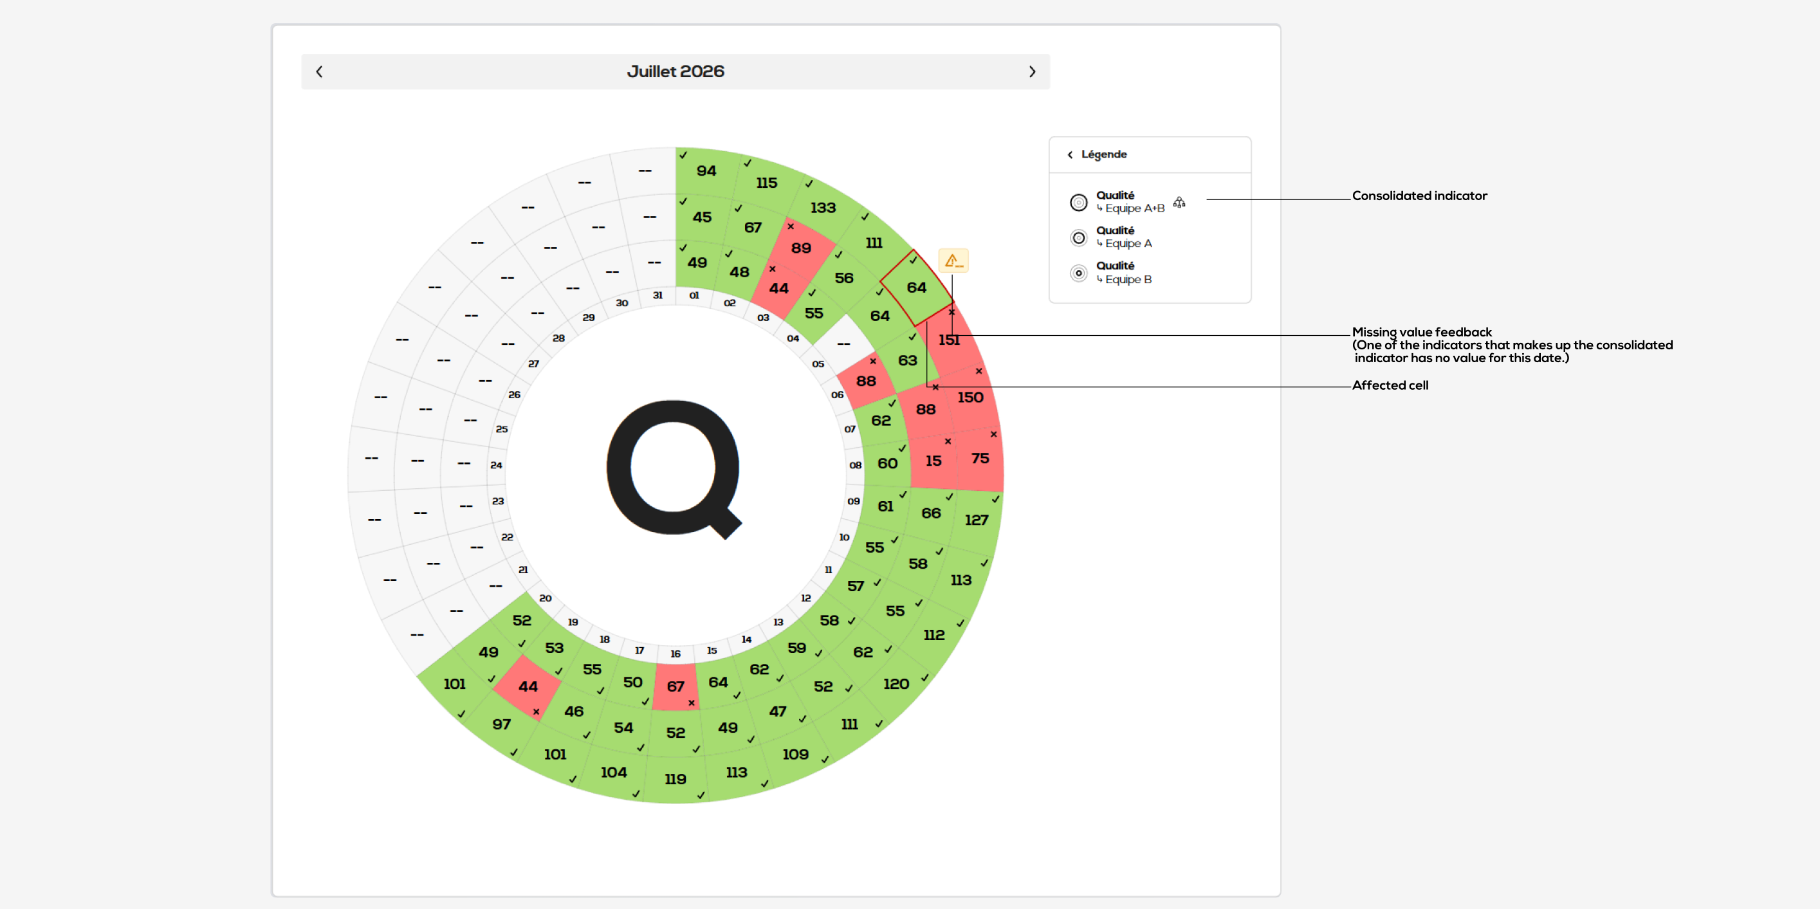Click the Equipe A ring icon in legend

point(1078,238)
